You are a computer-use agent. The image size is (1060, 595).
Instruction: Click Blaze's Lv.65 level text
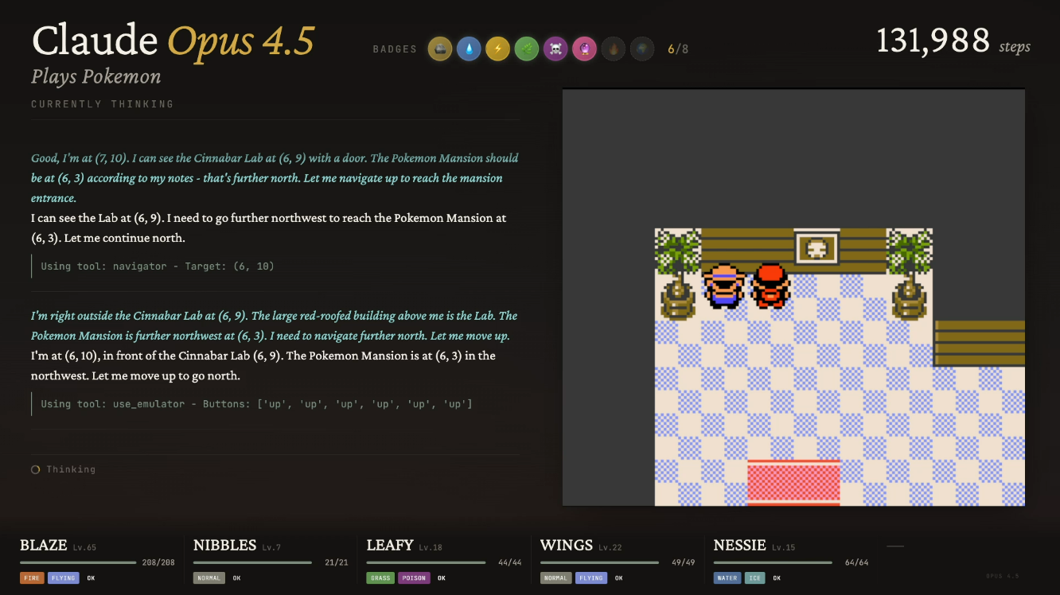[x=84, y=548]
